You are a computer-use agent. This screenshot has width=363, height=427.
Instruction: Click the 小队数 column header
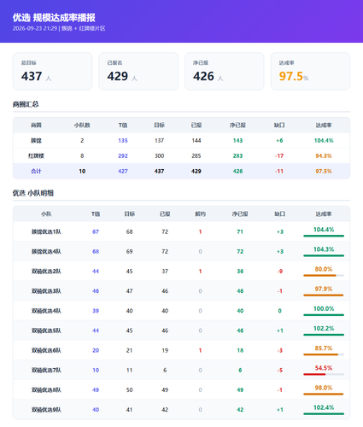click(82, 126)
